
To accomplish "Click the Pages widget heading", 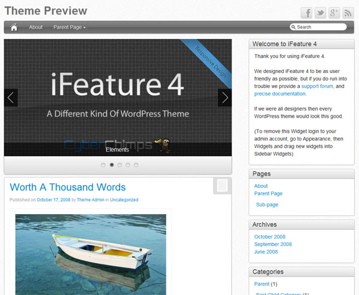I will click(x=261, y=174).
